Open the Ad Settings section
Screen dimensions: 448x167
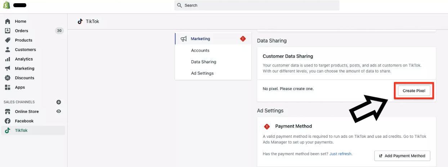pyautogui.click(x=202, y=73)
